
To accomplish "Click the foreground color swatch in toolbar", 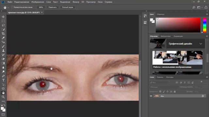I will (x=2, y=109).
